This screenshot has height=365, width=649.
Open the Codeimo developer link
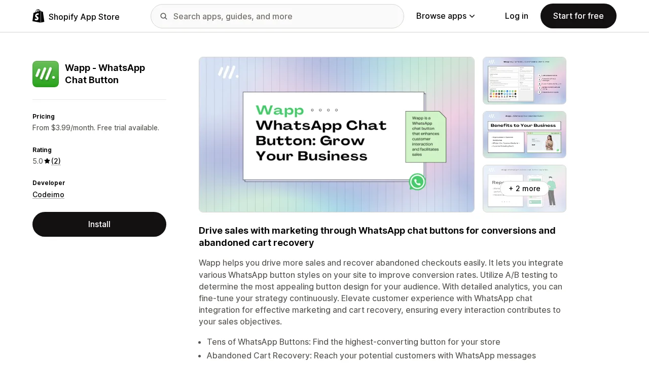coord(48,195)
